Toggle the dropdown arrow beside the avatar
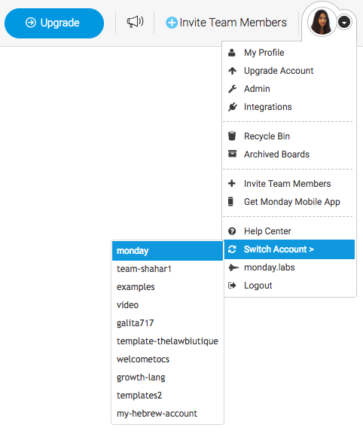 [x=344, y=22]
